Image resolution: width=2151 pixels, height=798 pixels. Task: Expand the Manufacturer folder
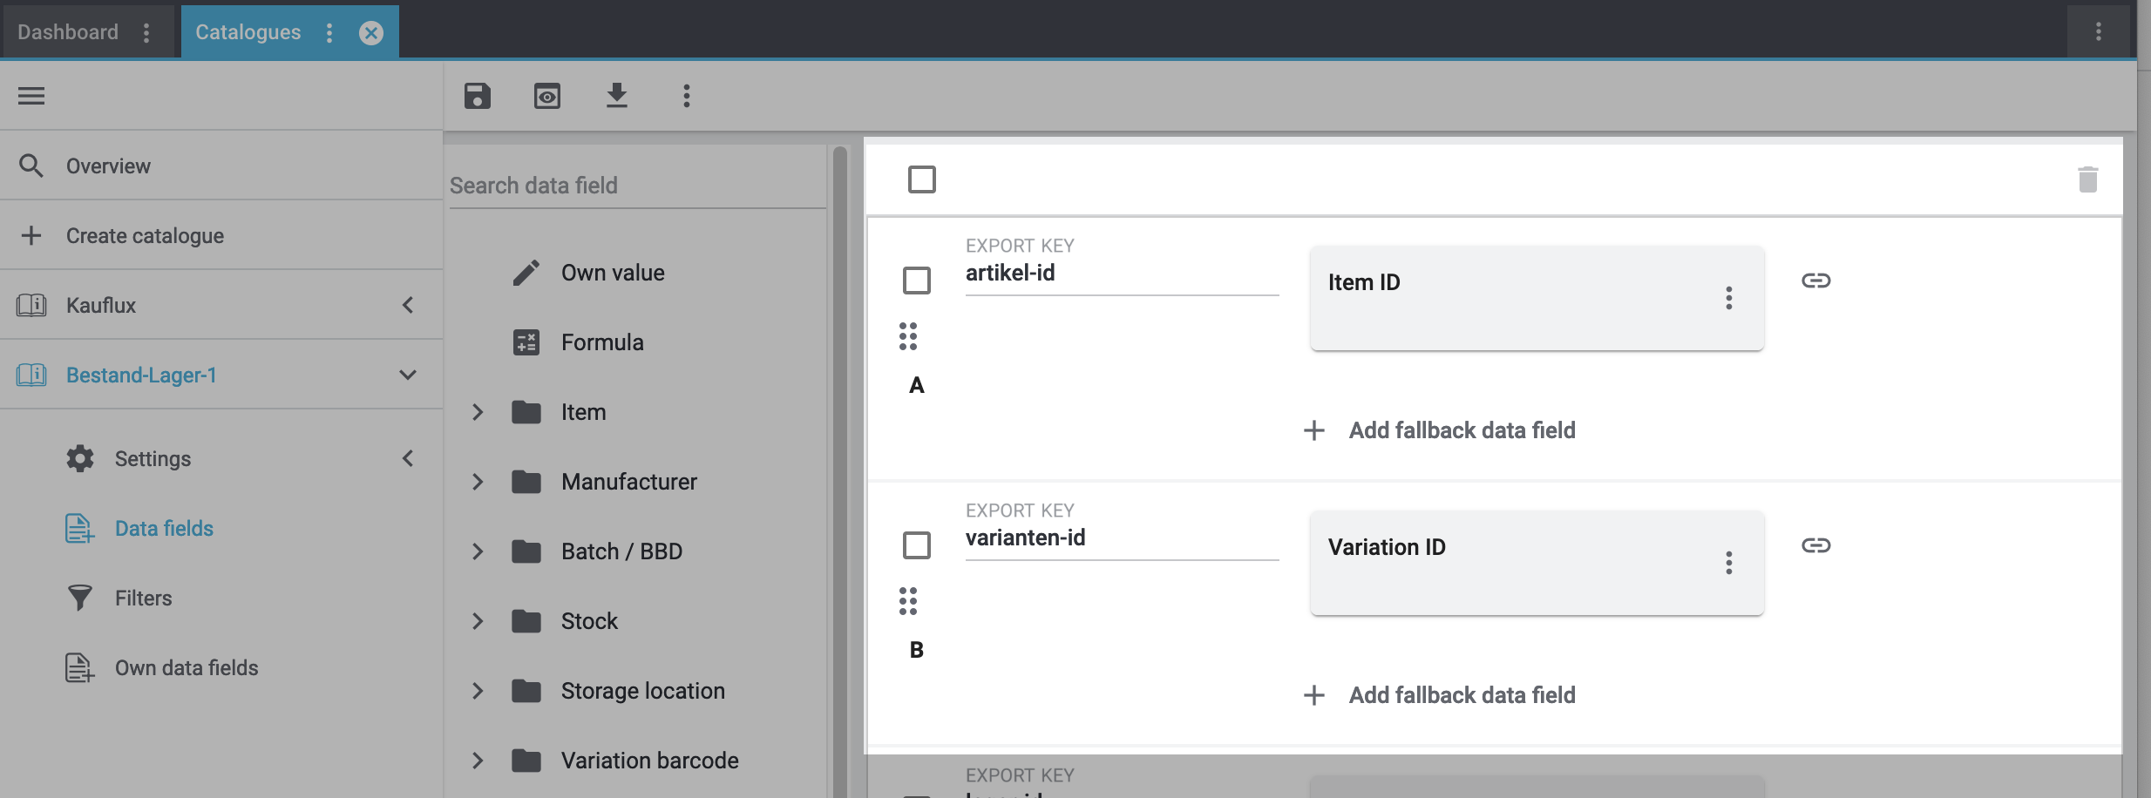pos(478,482)
